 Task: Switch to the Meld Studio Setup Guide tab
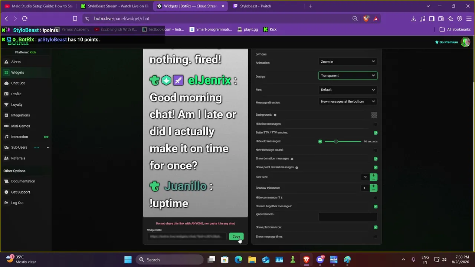point(38,6)
